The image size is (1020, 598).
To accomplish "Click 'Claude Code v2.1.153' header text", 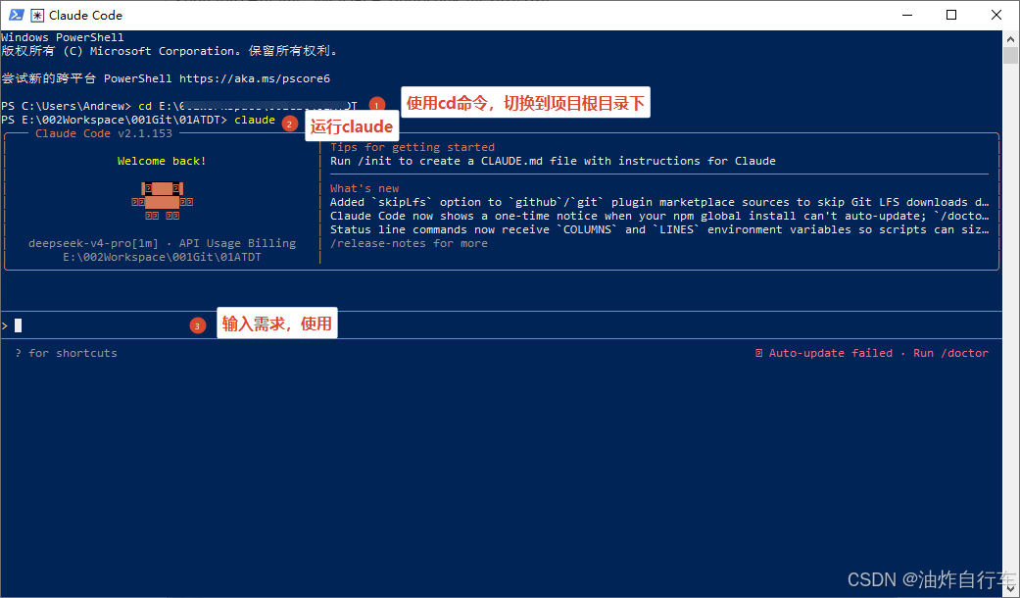I will point(104,133).
